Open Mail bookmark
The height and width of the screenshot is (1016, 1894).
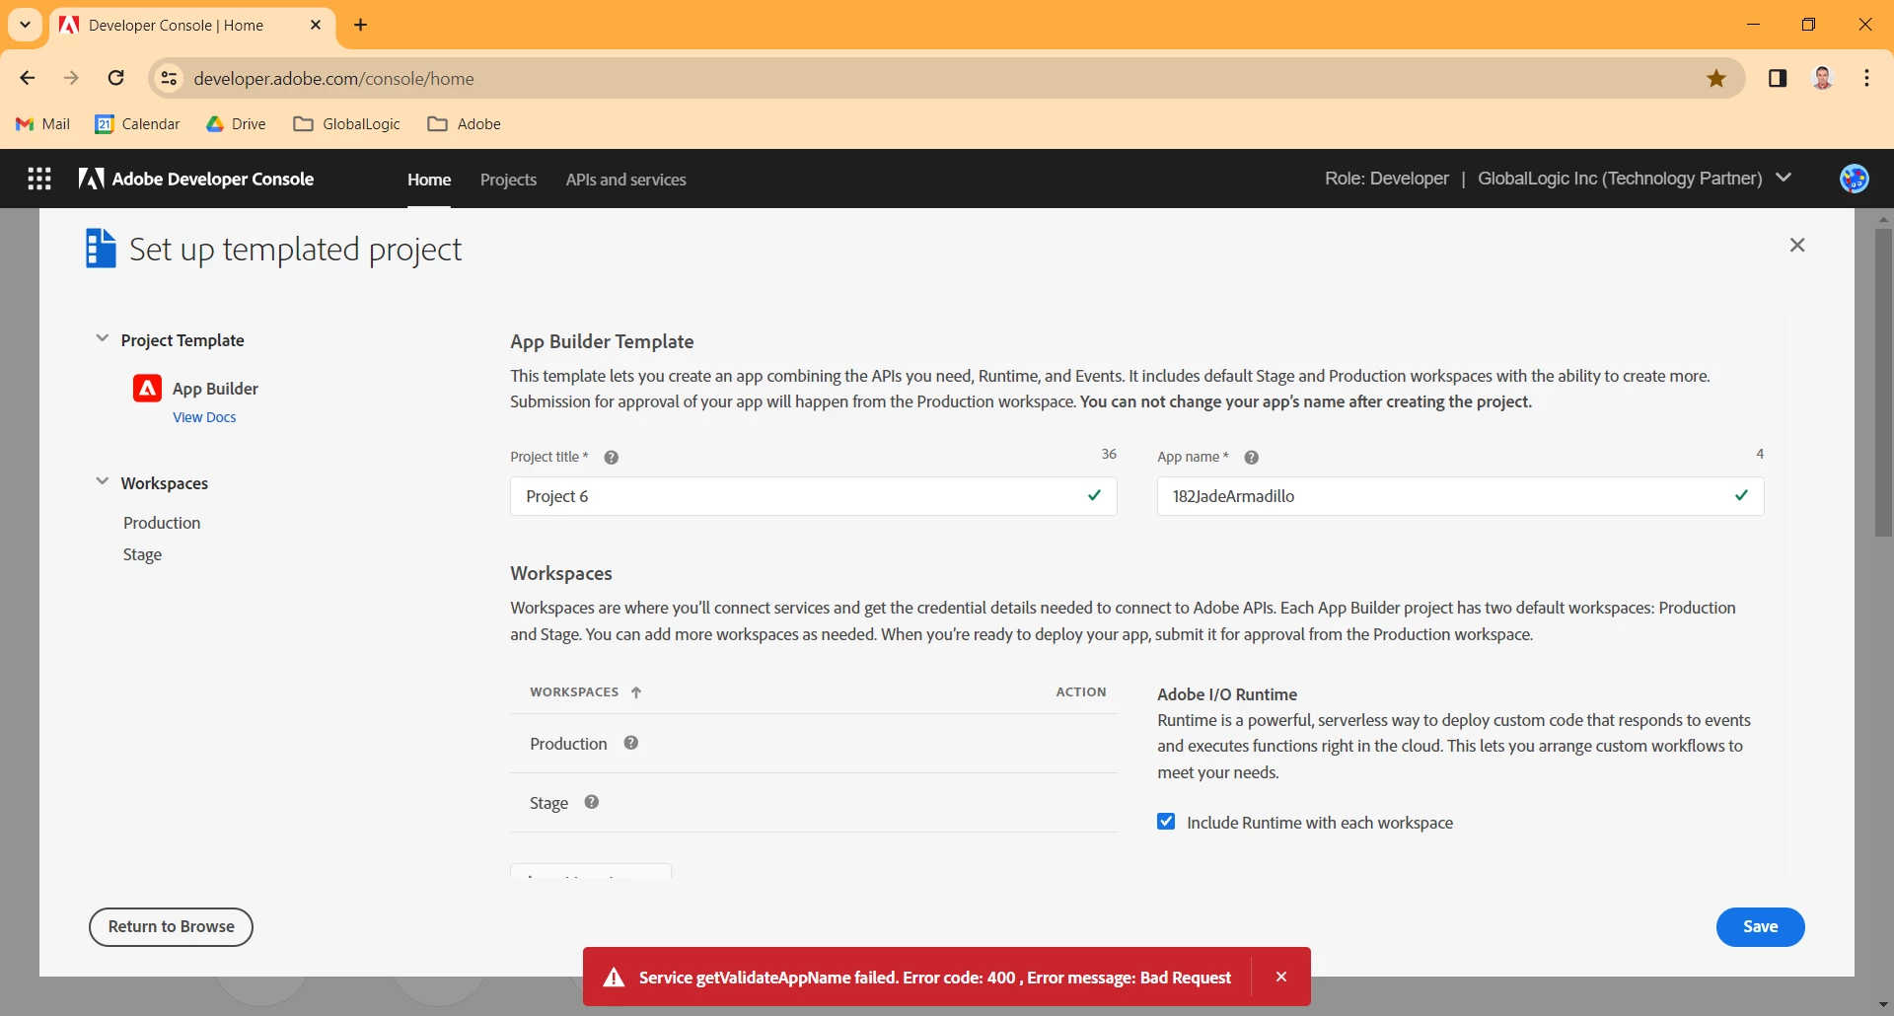tap(43, 124)
